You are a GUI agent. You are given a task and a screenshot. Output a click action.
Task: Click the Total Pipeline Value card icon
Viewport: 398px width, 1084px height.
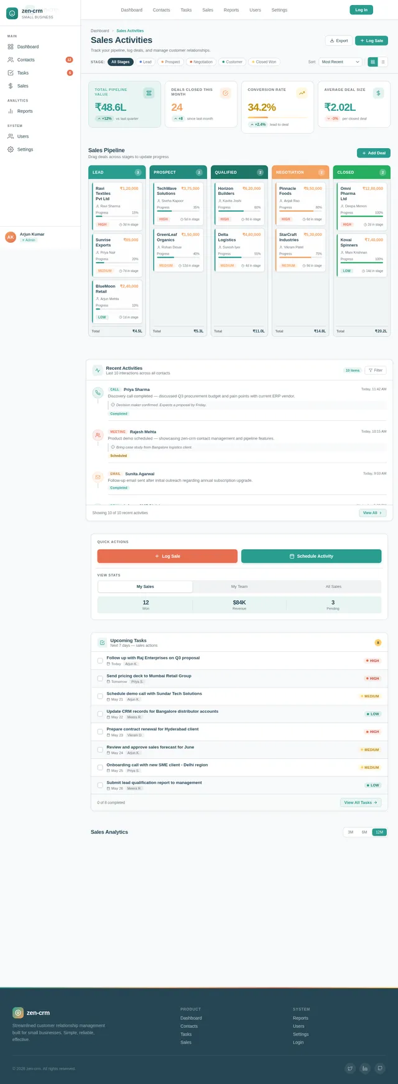click(149, 93)
